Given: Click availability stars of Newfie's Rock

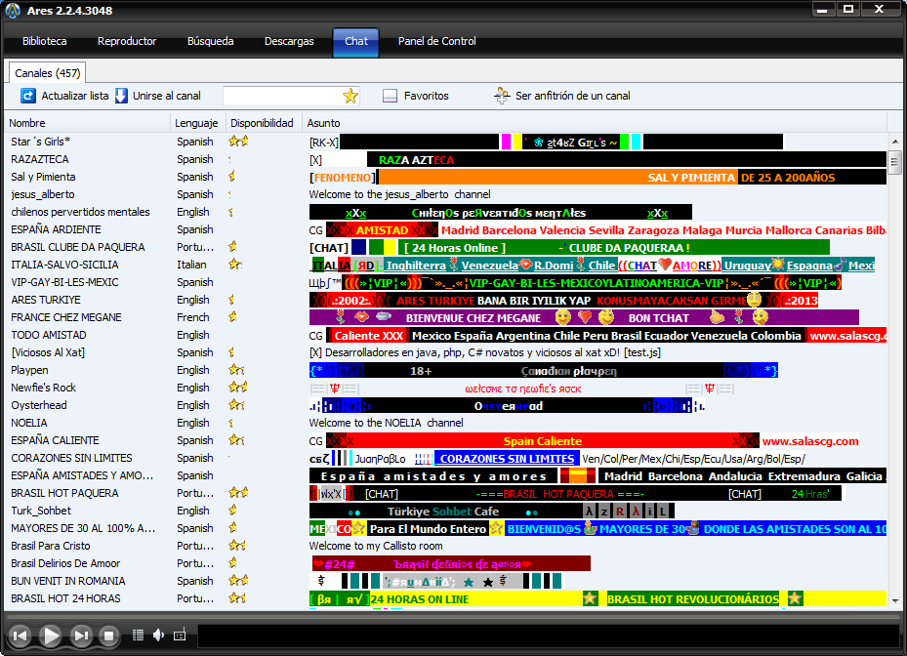Looking at the screenshot, I should tap(238, 387).
